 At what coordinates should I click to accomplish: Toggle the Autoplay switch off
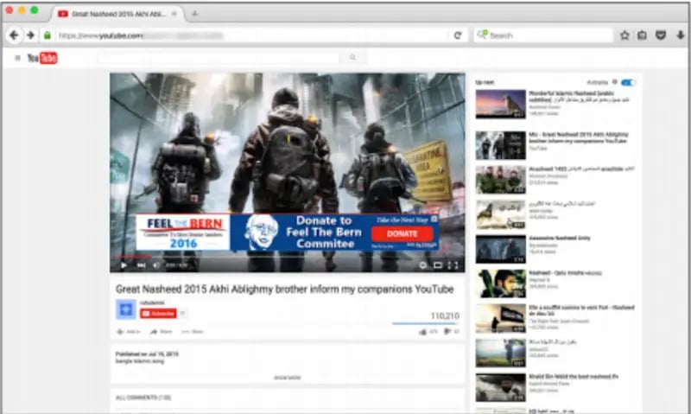[628, 82]
